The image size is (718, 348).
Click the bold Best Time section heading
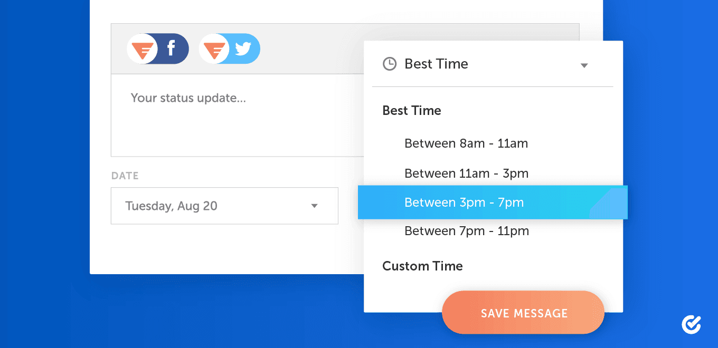(x=412, y=111)
